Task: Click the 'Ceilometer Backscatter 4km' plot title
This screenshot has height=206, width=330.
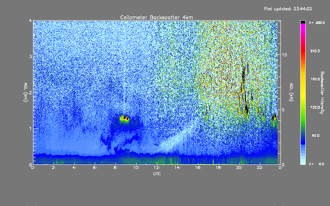Action: coord(156,17)
